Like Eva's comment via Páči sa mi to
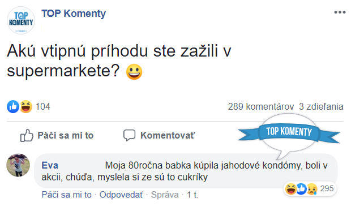This screenshot has width=351, height=207. [66, 195]
